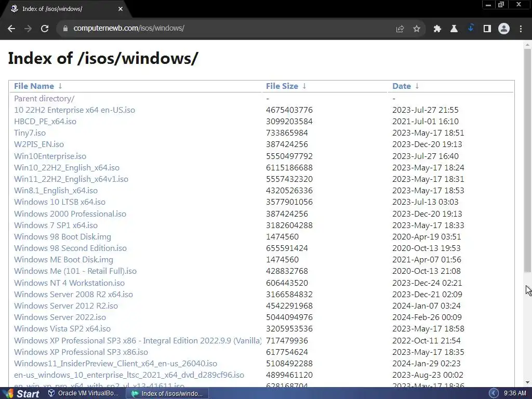Open Windows NT 4 Workstation.iso
The width and height of the screenshot is (532, 399).
click(x=69, y=283)
